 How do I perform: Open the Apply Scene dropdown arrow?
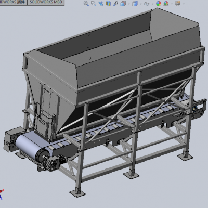(172, 4)
